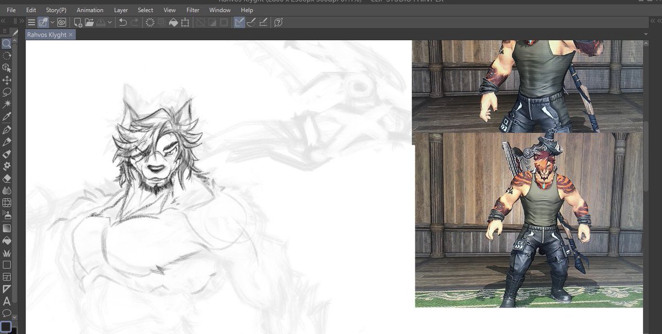Click the command bar hamburger menu icon
Image resolution: width=662 pixels, height=334 pixels.
click(x=31, y=23)
